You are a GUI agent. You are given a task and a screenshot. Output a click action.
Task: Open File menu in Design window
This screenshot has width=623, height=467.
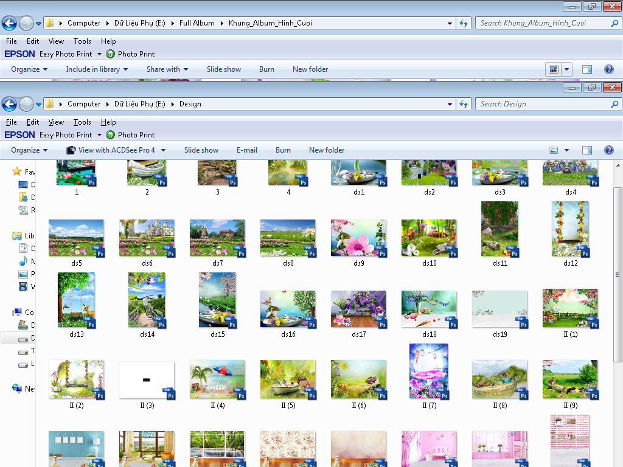point(12,122)
